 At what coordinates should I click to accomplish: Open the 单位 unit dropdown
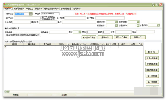[x=80, y=32]
